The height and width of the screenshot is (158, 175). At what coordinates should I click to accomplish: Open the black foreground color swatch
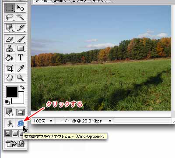pos(12,92)
